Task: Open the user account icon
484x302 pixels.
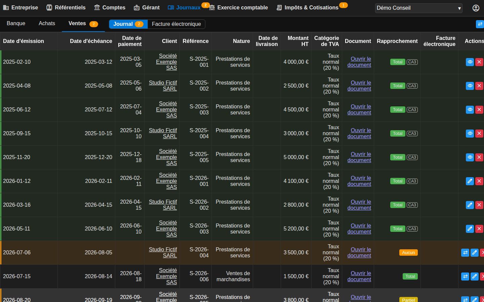Action: pos(476,8)
